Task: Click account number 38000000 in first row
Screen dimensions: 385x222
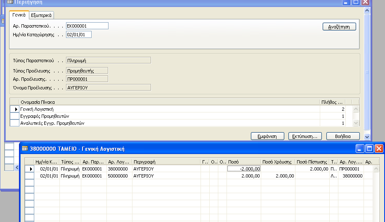Action: click(x=119, y=169)
